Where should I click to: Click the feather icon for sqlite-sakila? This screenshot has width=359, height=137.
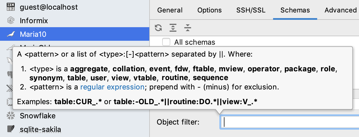click(x=11, y=129)
